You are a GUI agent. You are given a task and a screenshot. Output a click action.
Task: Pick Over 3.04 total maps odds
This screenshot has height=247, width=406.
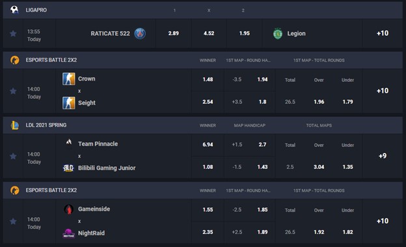click(x=319, y=167)
